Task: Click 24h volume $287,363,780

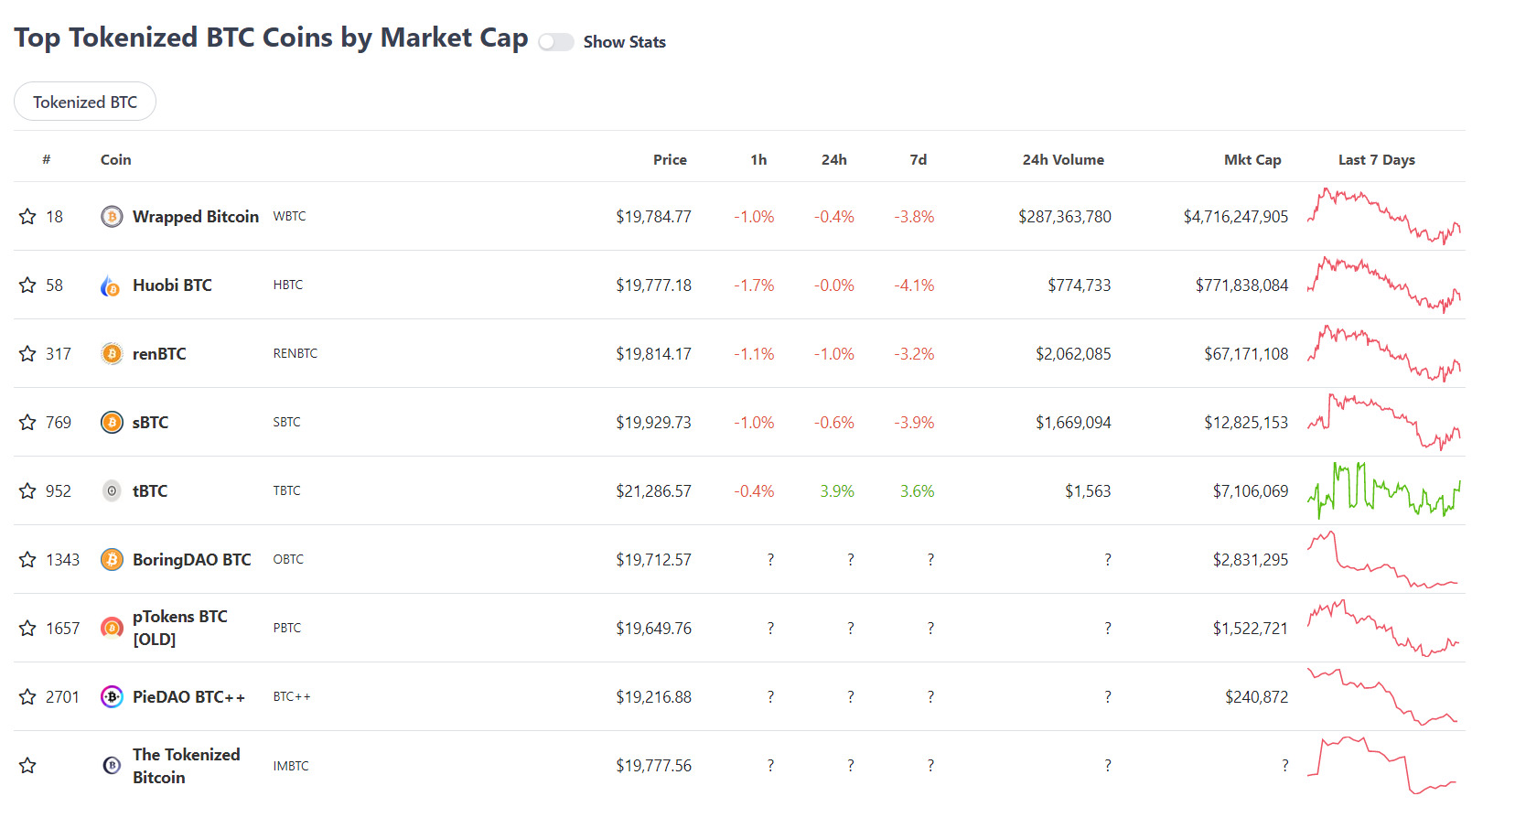Action: coord(1065,217)
